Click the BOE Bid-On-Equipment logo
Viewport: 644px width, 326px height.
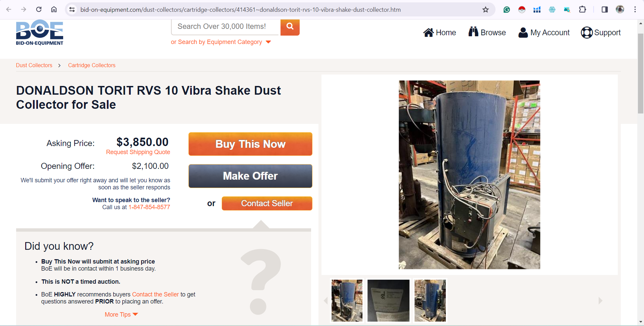(40, 33)
